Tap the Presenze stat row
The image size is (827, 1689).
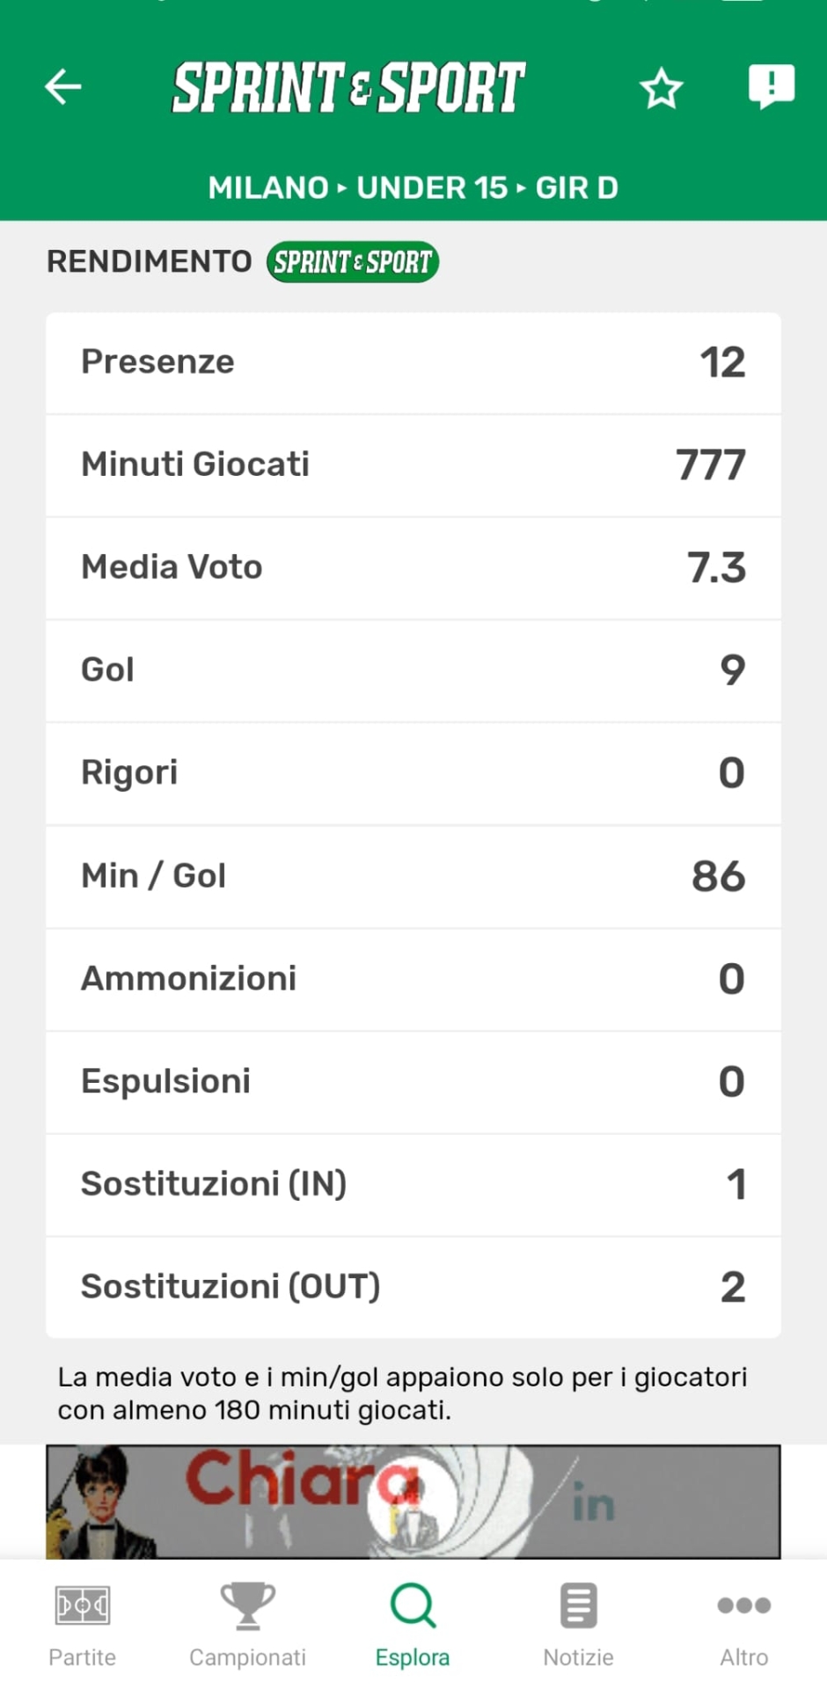(x=413, y=362)
